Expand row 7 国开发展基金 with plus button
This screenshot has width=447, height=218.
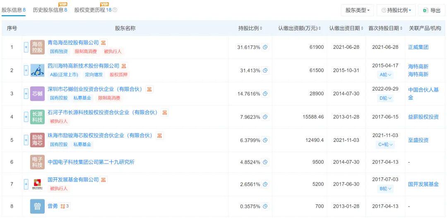(x=26, y=184)
